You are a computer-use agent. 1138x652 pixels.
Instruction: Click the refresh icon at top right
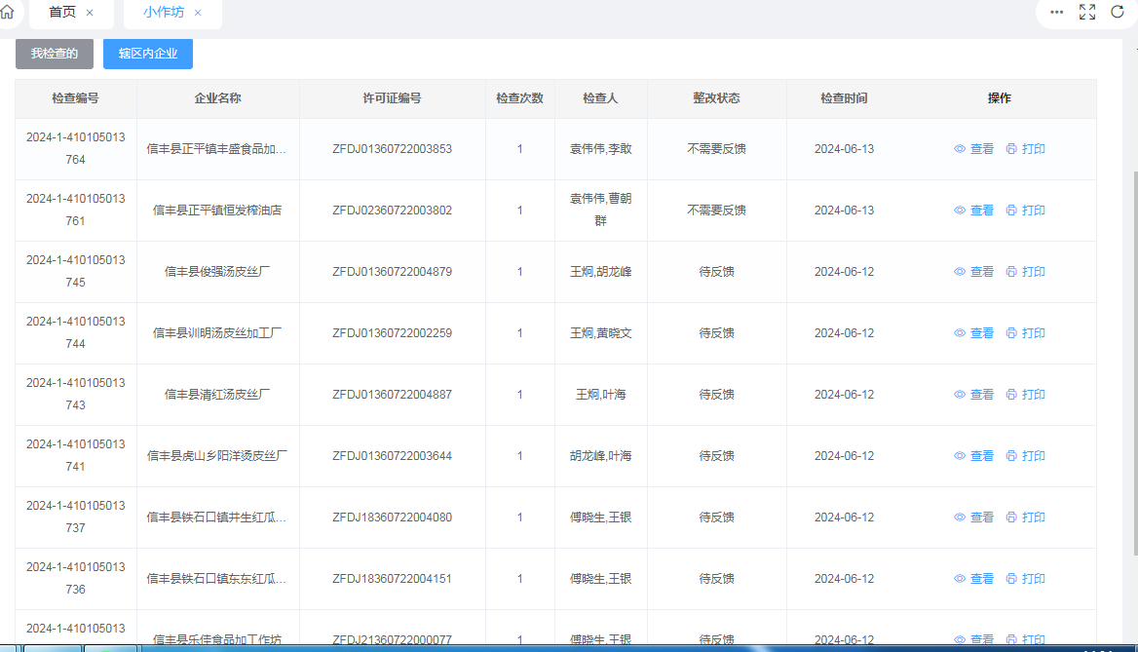[1118, 13]
